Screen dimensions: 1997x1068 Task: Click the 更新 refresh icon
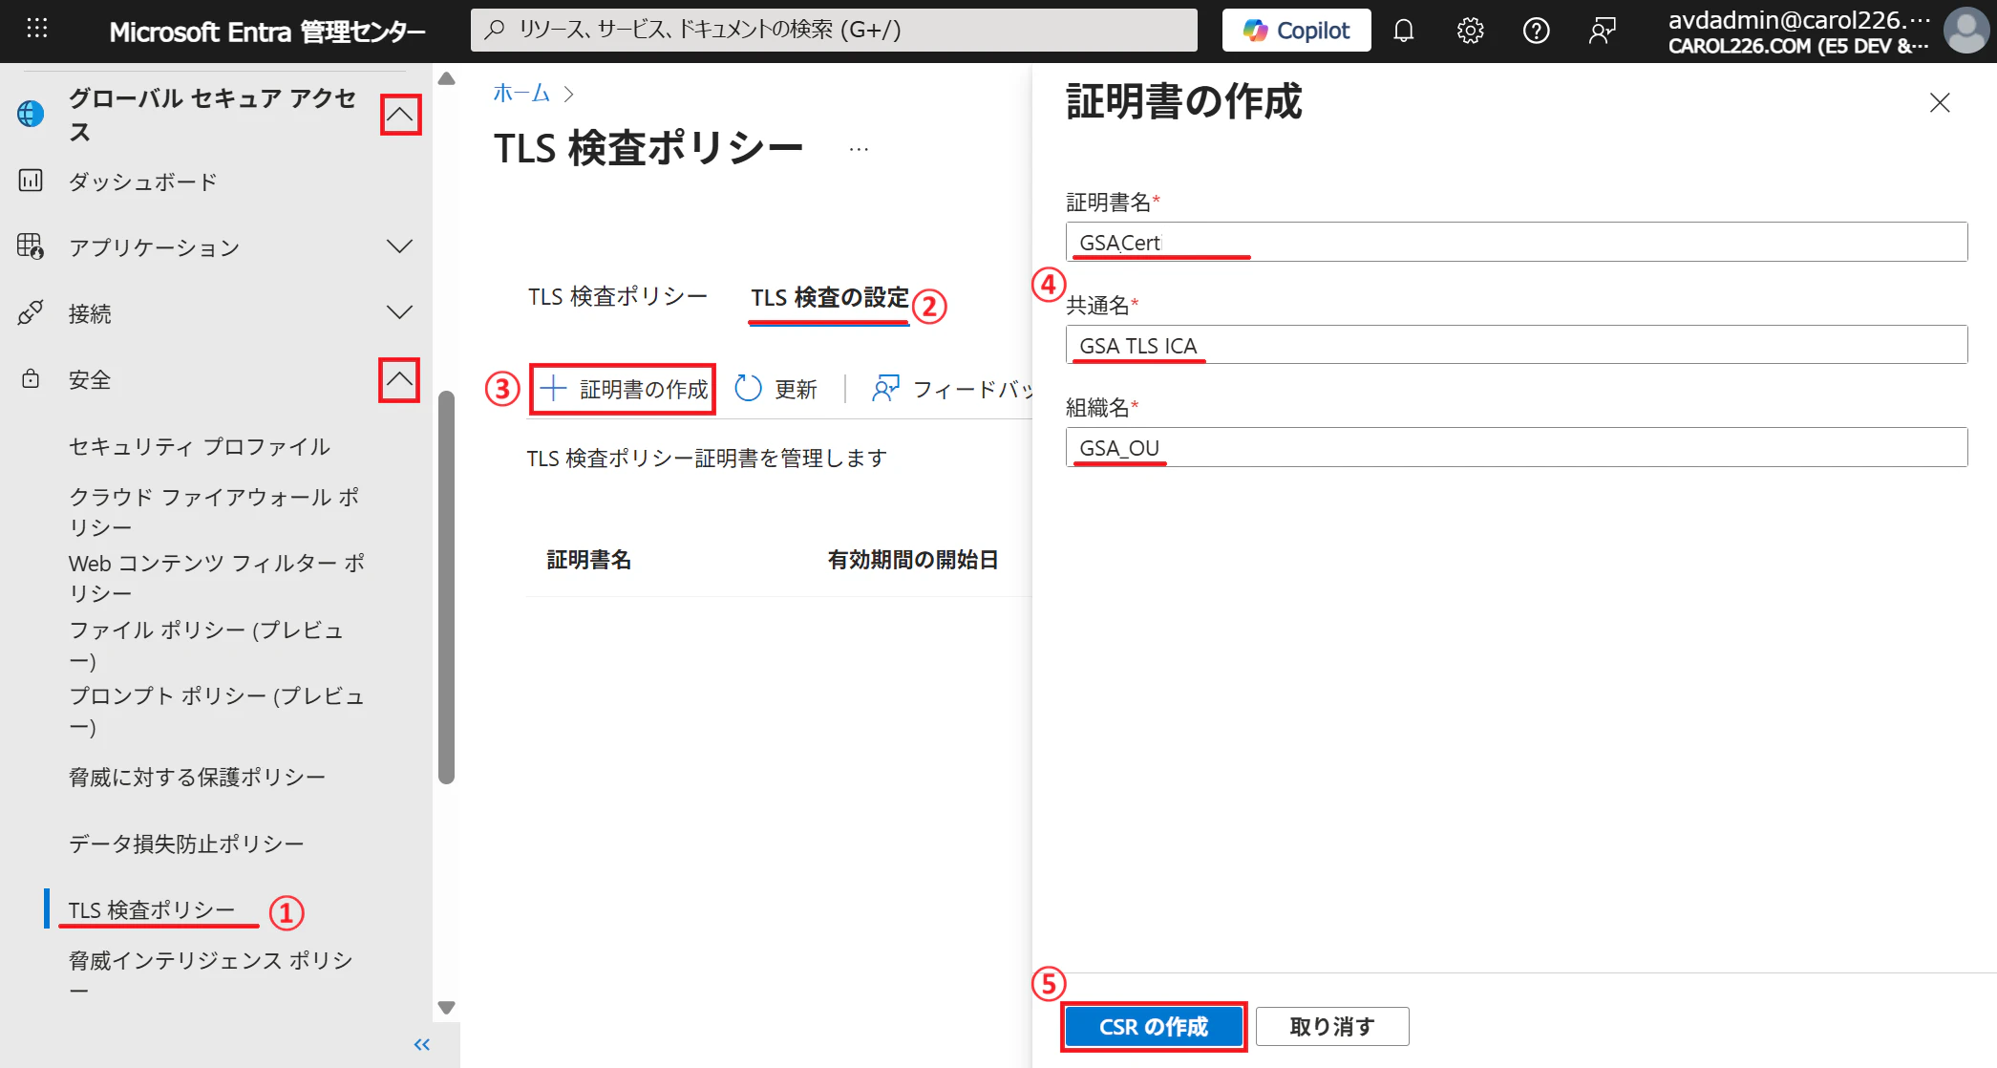tap(748, 389)
